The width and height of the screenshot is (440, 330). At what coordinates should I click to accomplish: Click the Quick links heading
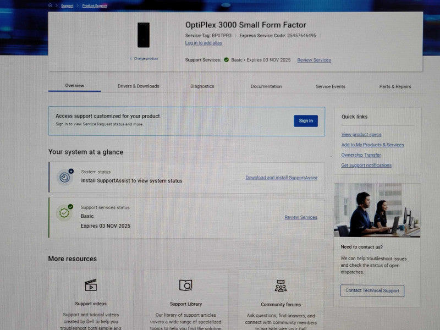coord(354,117)
